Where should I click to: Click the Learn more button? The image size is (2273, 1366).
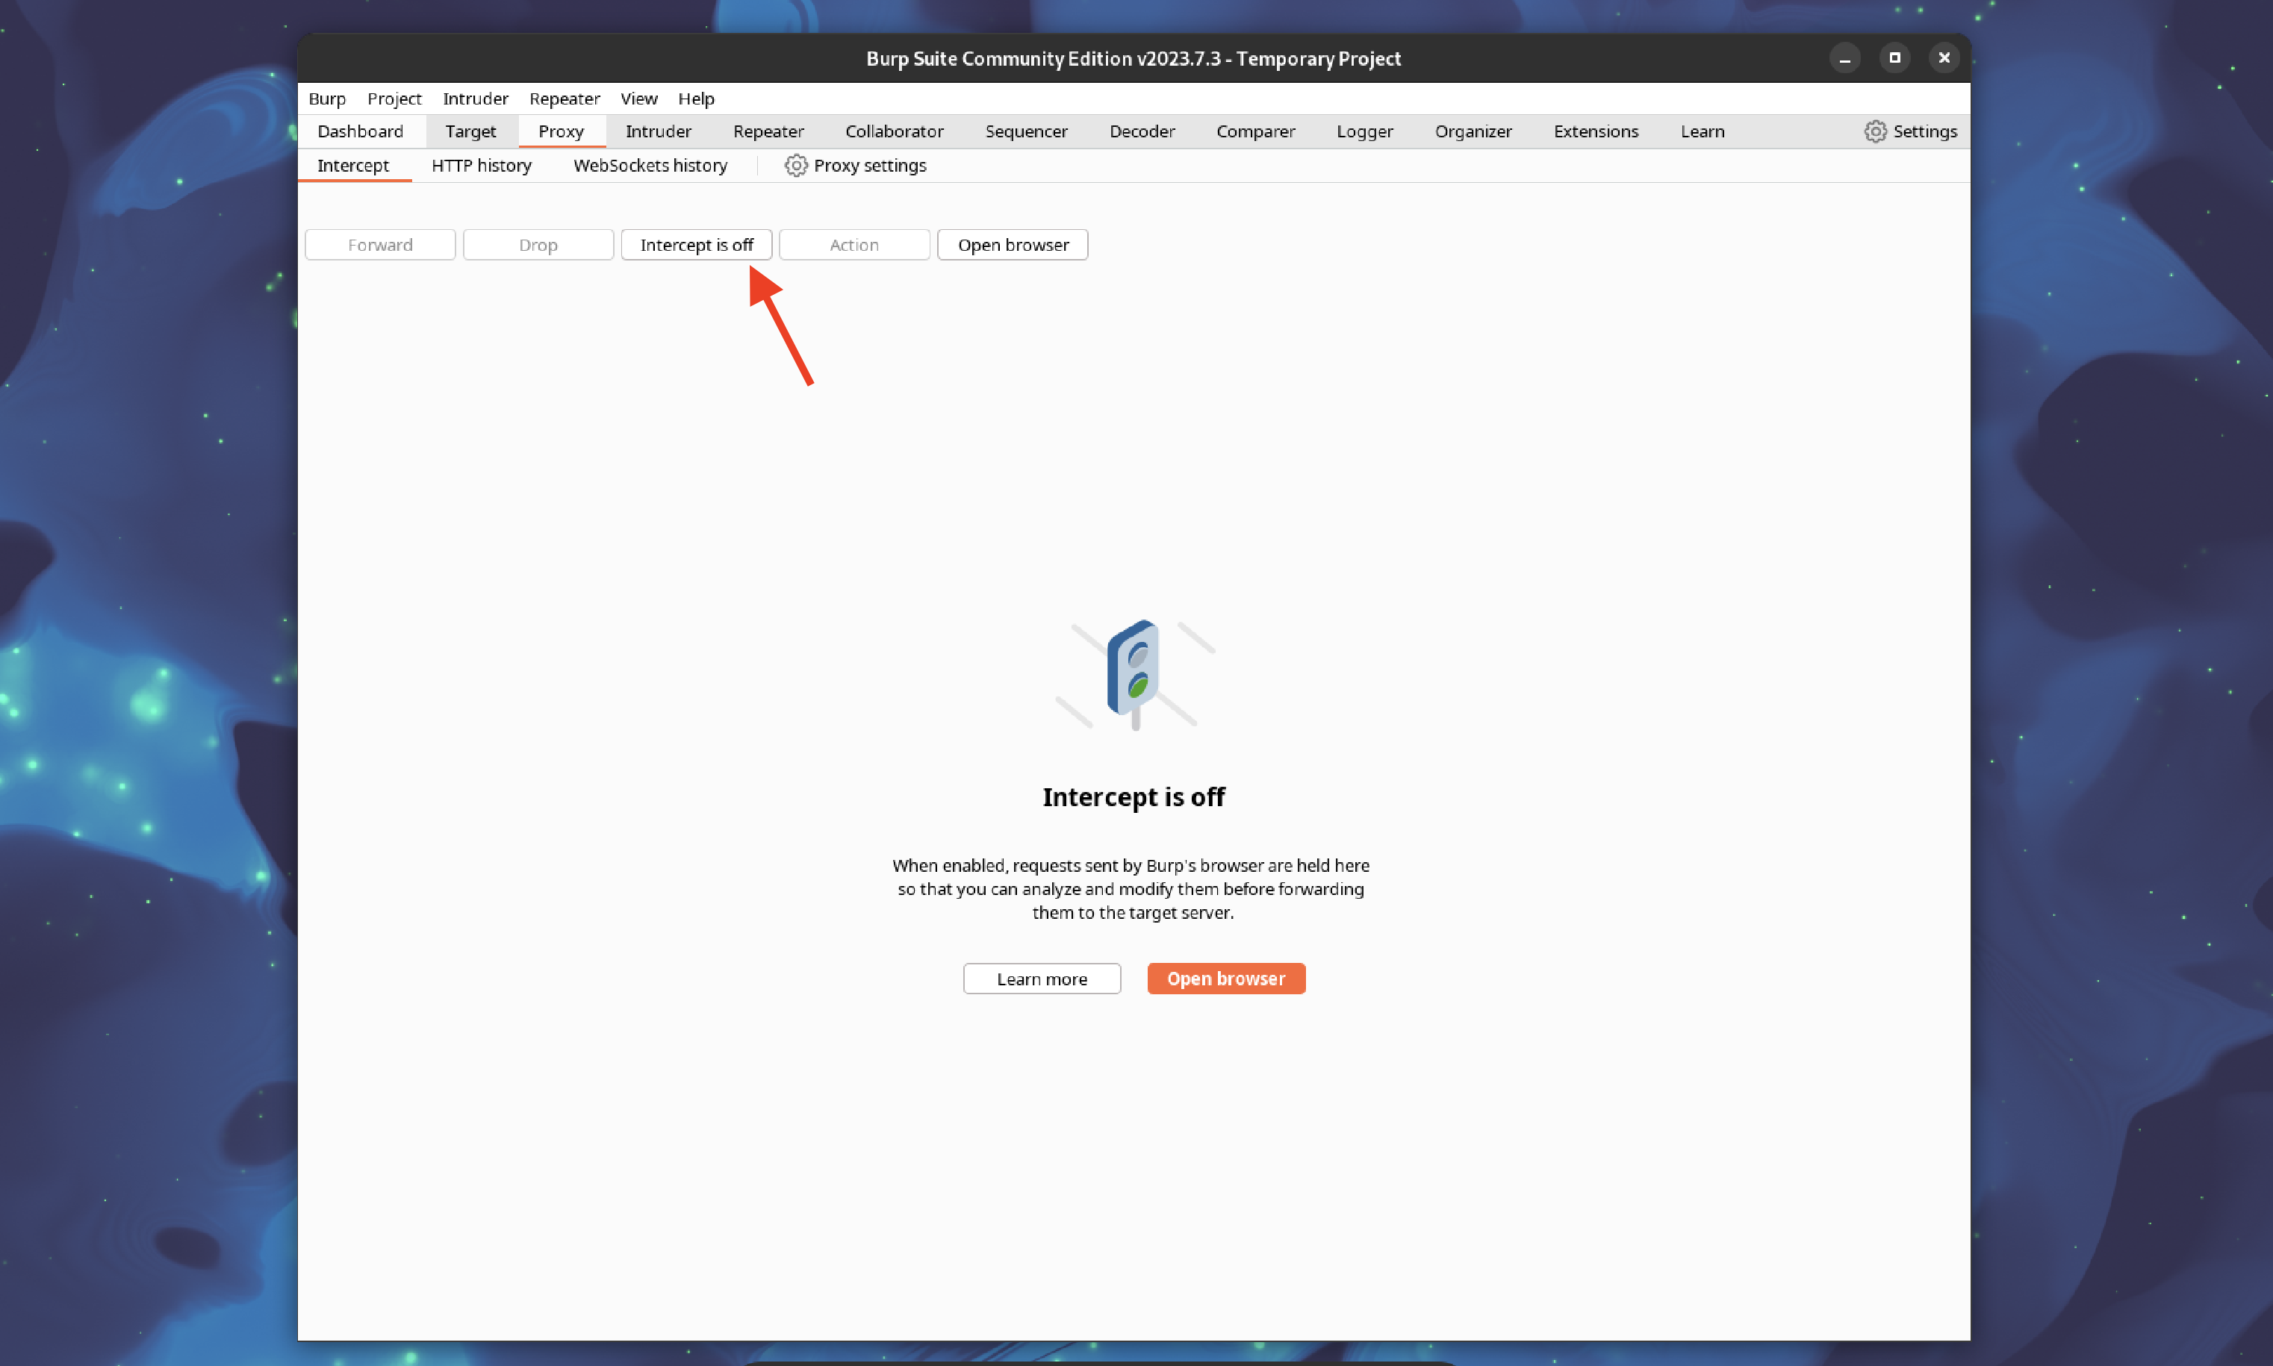1042,979
